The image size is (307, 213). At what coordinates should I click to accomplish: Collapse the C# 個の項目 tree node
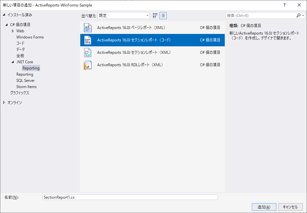point(7,25)
